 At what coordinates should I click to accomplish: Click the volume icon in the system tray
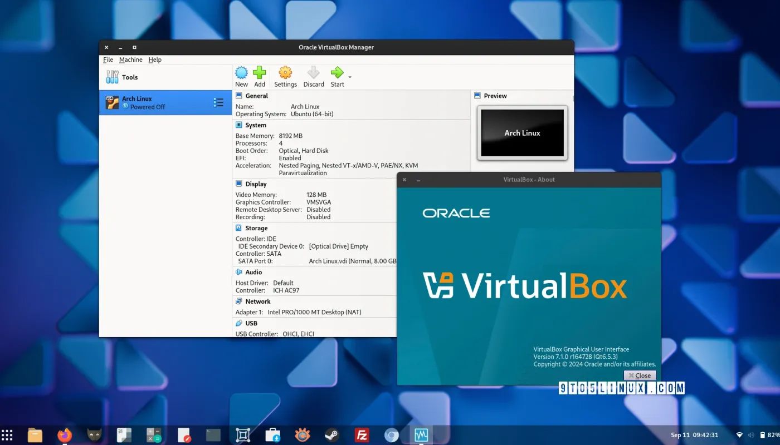[x=751, y=435]
